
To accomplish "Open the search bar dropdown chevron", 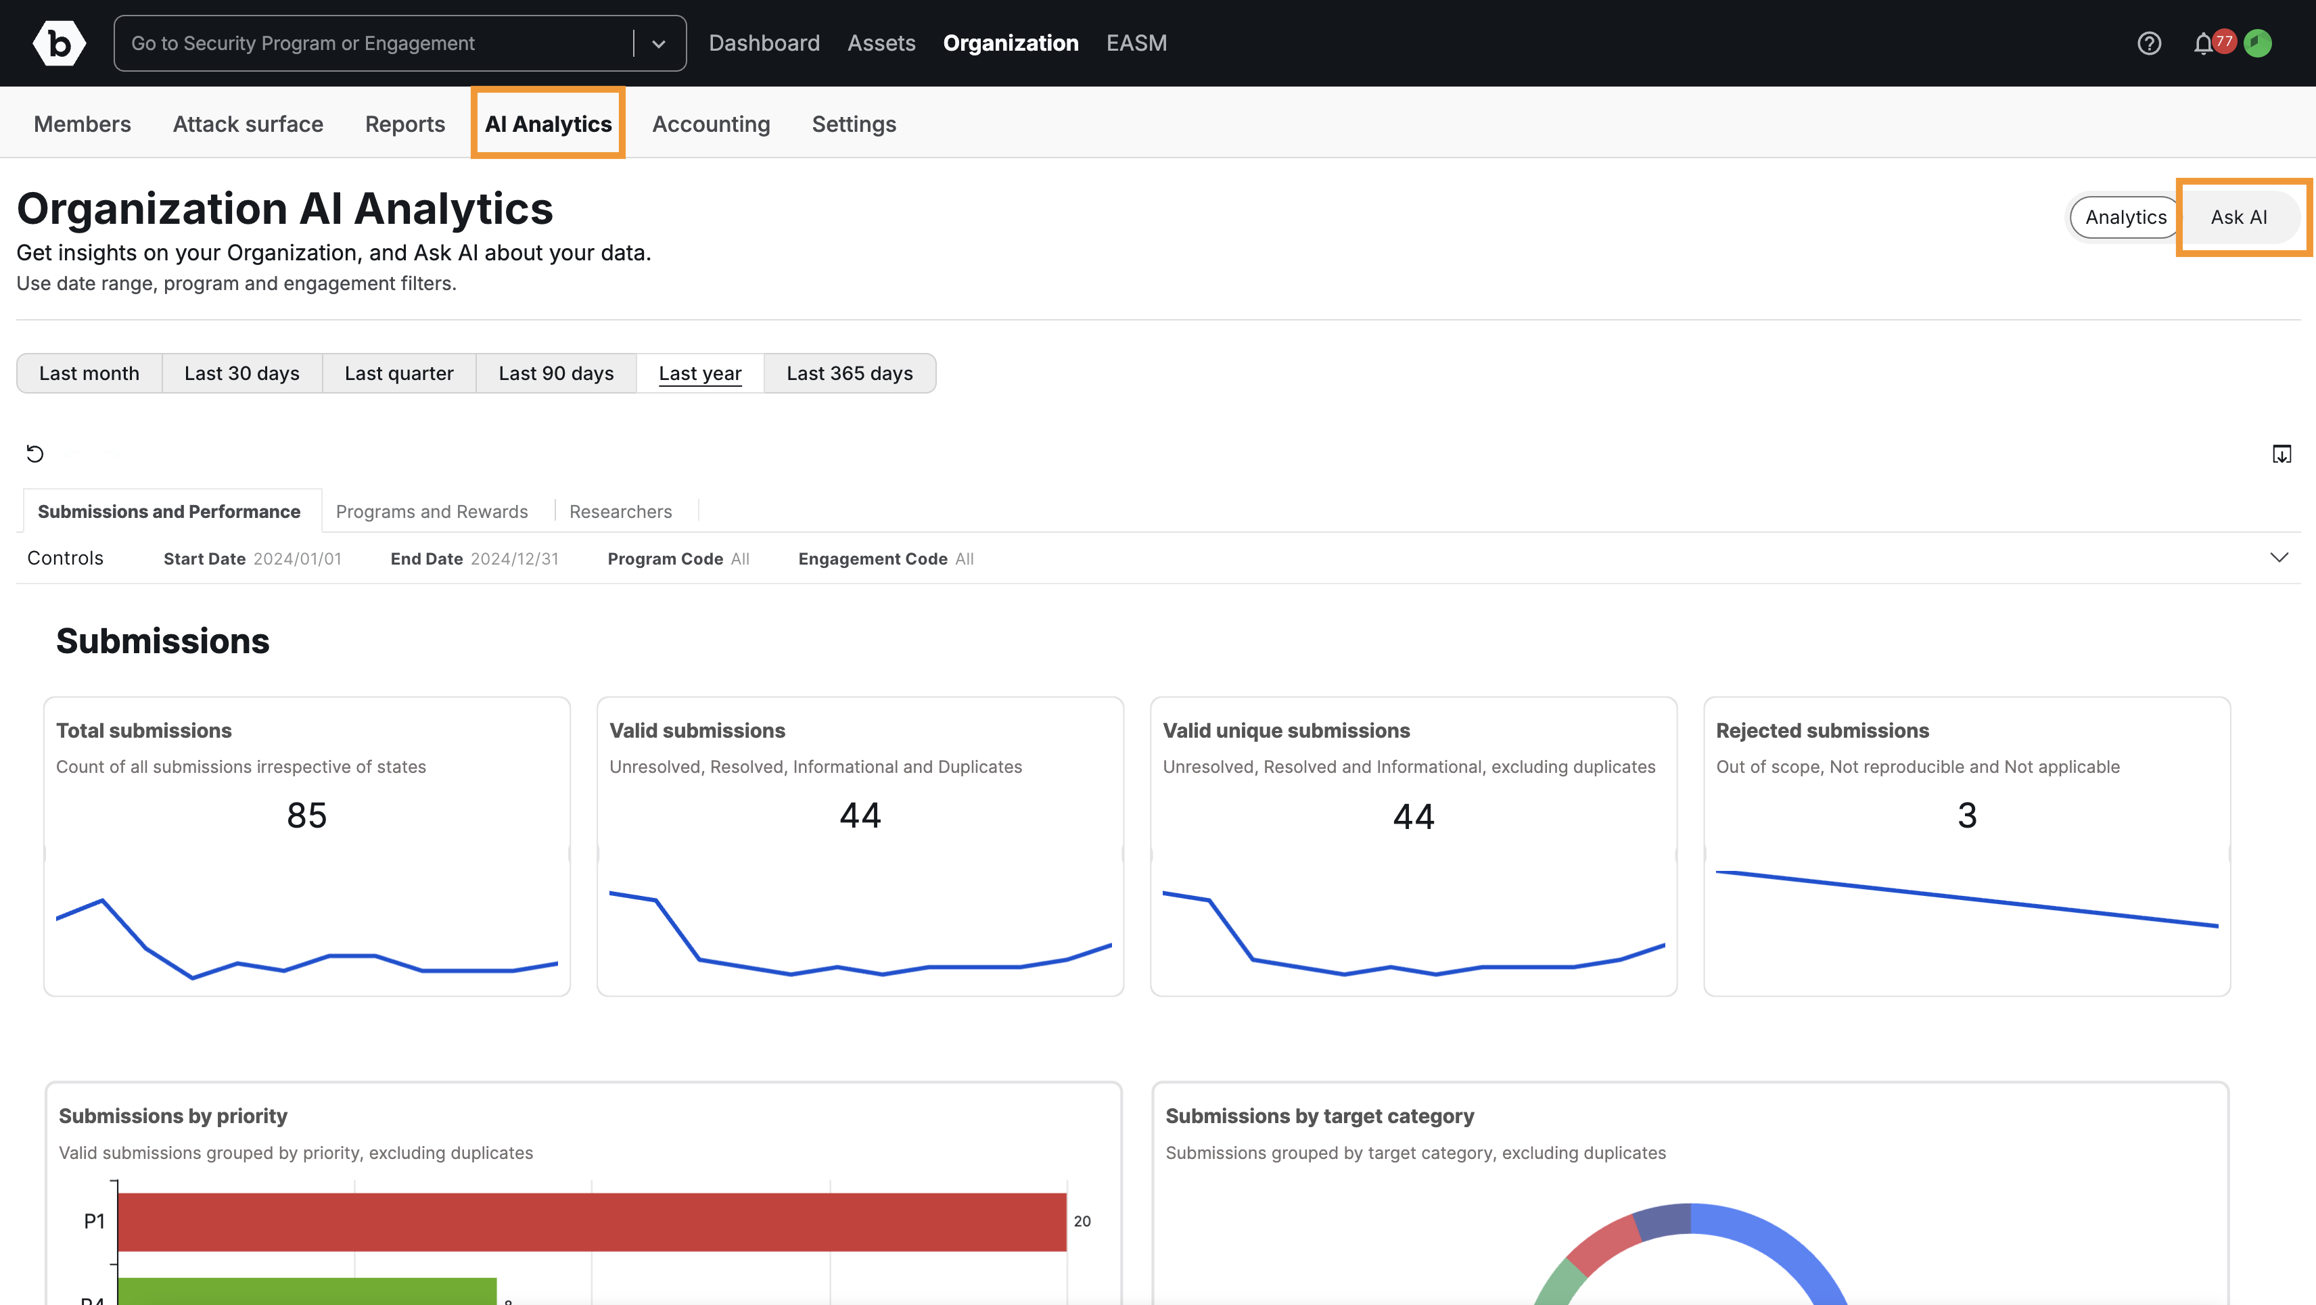I will [x=659, y=42].
